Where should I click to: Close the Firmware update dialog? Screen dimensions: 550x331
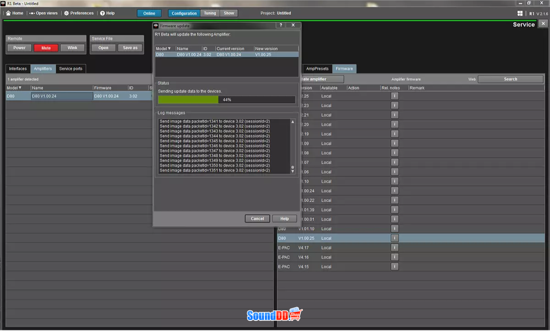click(x=293, y=25)
